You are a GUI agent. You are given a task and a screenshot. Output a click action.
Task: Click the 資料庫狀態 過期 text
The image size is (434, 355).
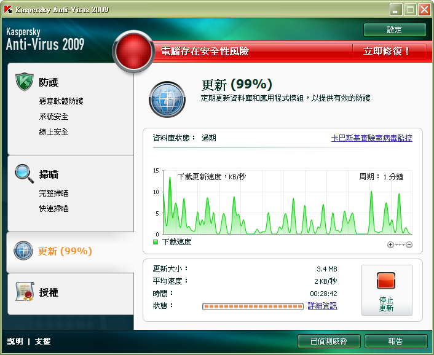184,138
